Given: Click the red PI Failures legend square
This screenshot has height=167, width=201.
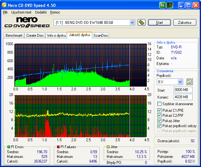Looking at the screenshot, I should (x=58, y=147).
